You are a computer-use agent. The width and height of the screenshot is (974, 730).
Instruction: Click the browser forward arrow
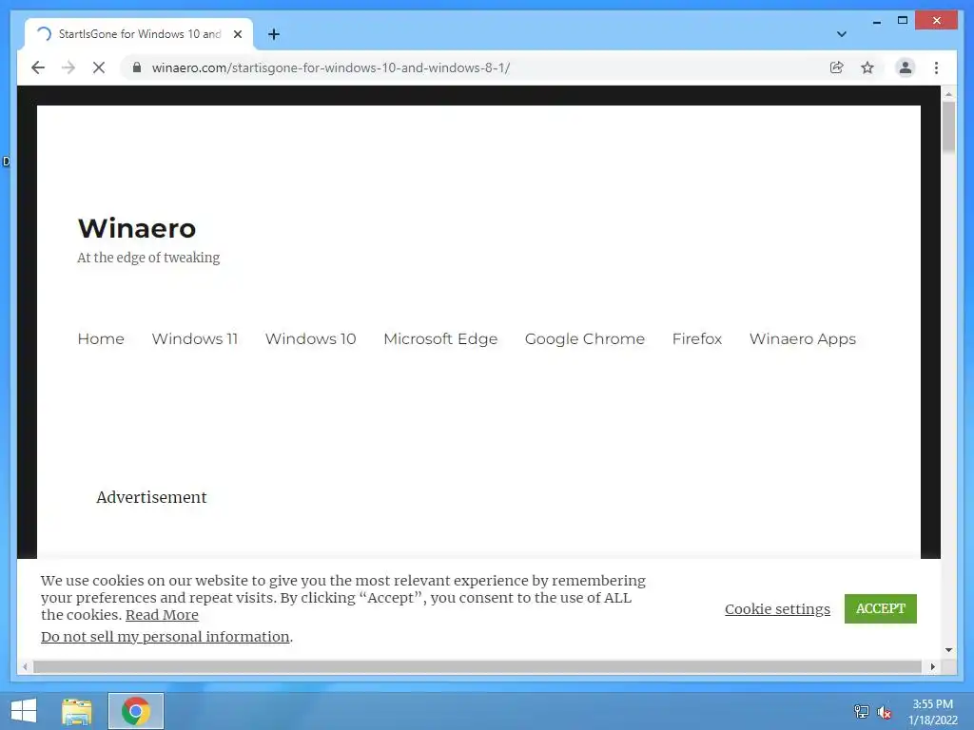coord(68,67)
